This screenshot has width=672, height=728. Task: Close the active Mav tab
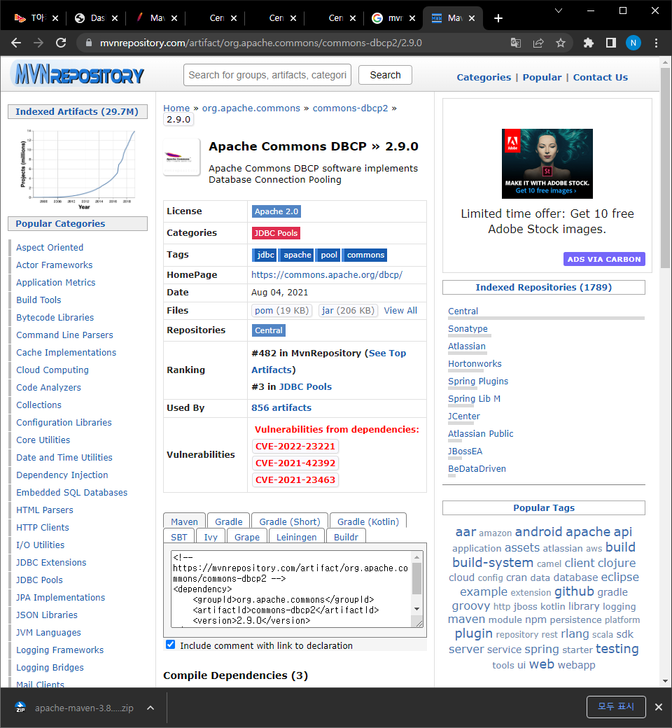click(x=472, y=18)
